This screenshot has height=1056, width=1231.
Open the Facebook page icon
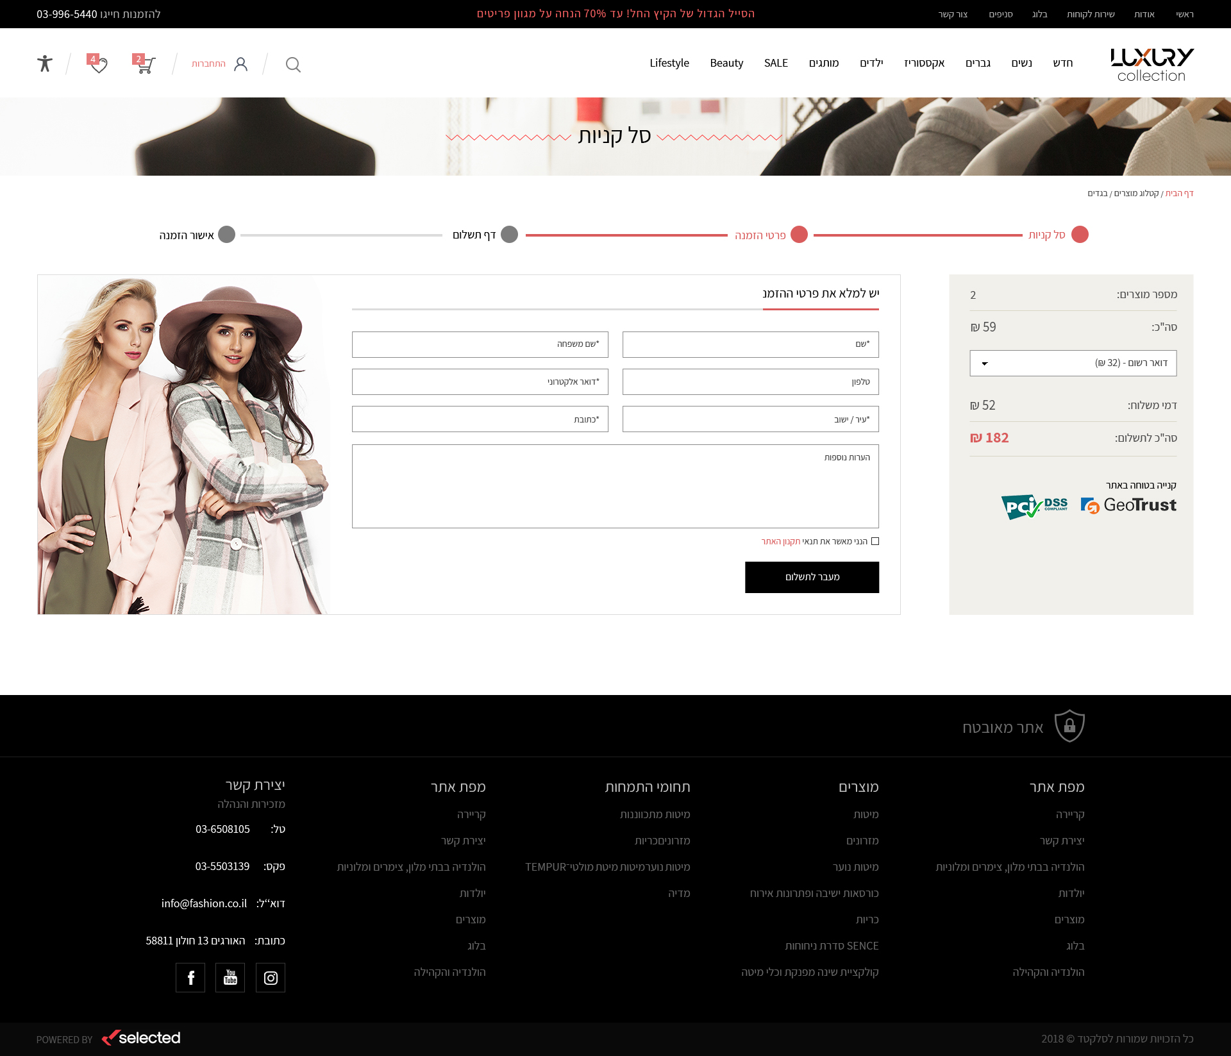click(x=190, y=977)
